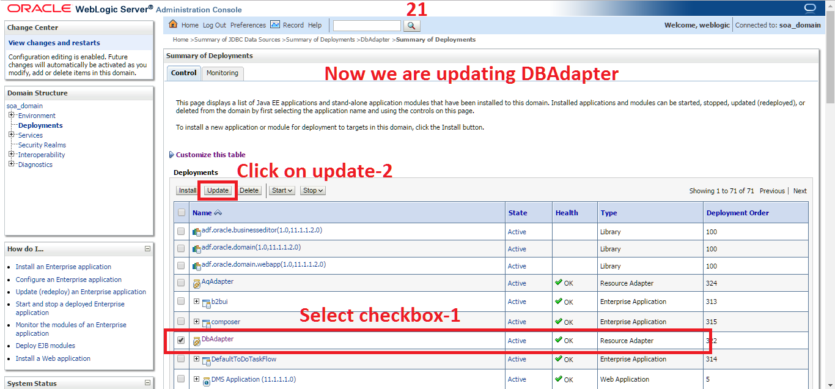
Task: Check the adf.oracle.domain(1.0,11.1.1.2.0) checkbox
Action: pos(181,248)
